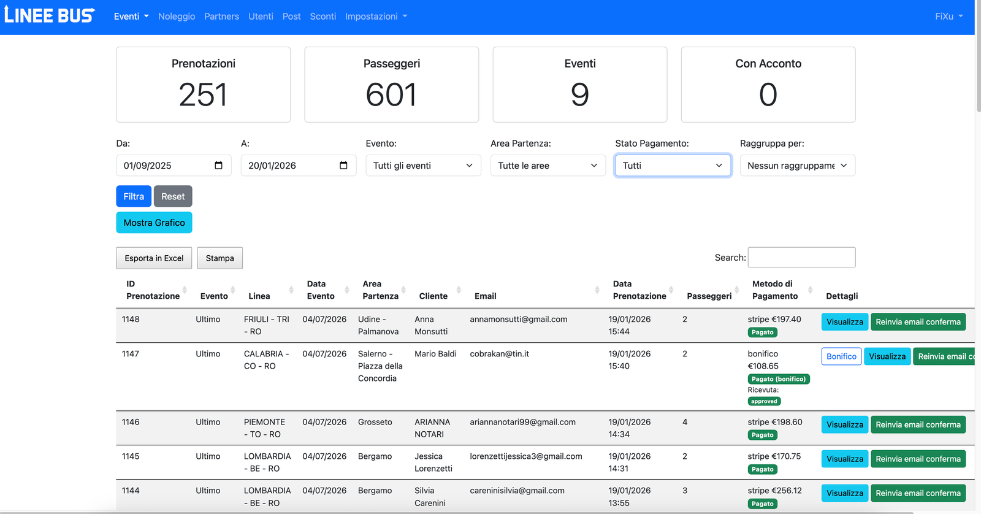Viewport: 981px width, 514px height.
Task: Focus the table Search input field
Action: pyautogui.click(x=801, y=258)
